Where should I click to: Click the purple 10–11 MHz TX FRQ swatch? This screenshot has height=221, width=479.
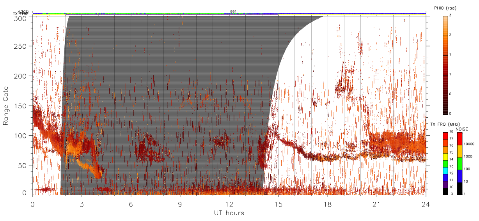click(445, 184)
